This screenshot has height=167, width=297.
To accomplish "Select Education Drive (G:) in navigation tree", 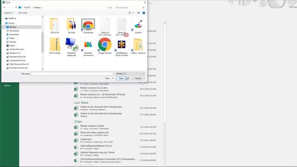I will tap(18, 57).
